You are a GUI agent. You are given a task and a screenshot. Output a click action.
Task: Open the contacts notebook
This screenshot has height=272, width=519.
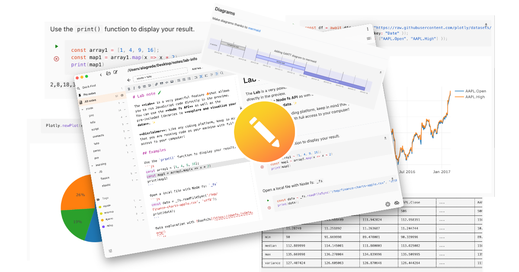tap(98, 136)
